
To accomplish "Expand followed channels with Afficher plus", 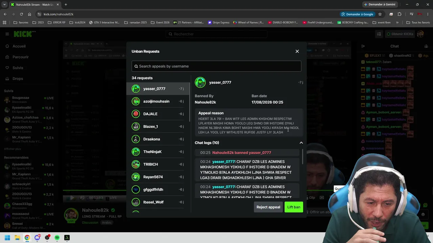I will 13,149.
